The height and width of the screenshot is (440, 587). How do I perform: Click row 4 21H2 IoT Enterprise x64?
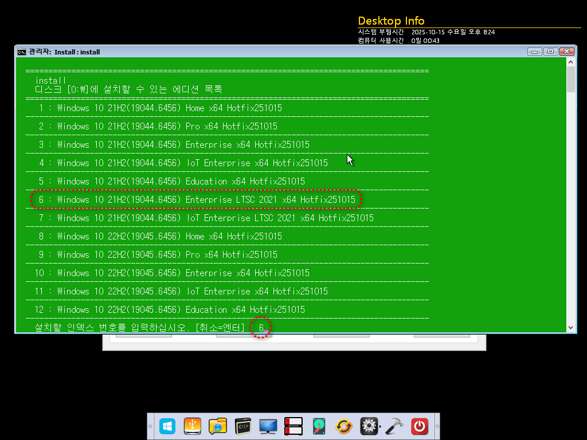point(183,163)
